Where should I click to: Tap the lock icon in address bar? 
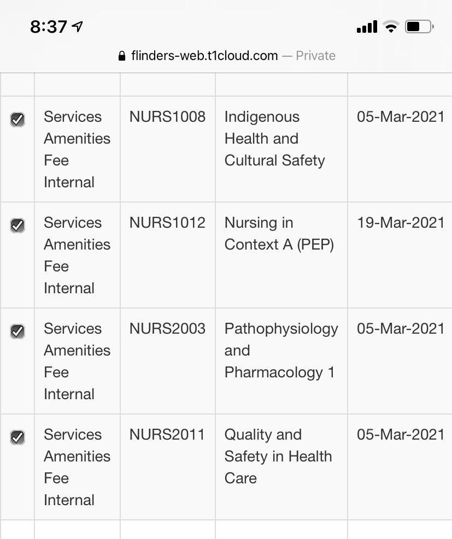point(122,56)
